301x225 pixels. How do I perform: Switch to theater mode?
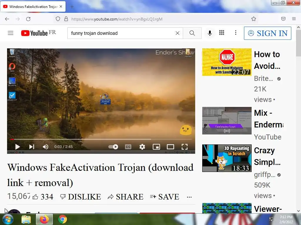(170, 147)
